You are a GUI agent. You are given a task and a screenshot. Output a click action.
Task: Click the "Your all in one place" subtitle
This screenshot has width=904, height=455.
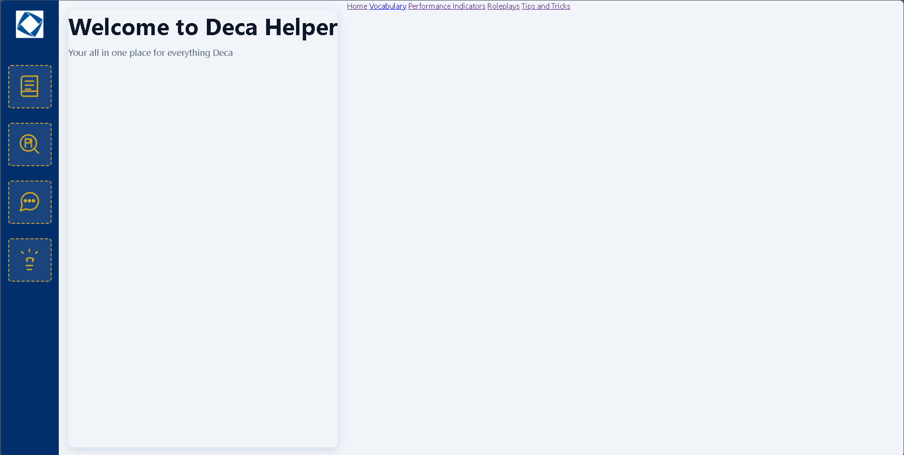pos(150,53)
